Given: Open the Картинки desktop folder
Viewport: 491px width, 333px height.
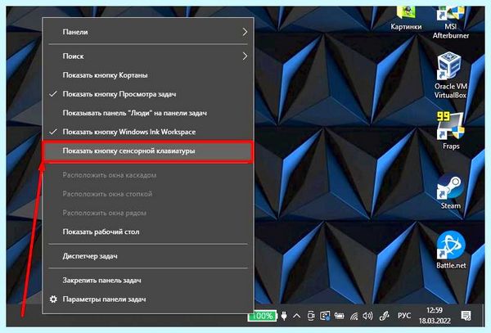Looking at the screenshot, I should (x=406, y=19).
